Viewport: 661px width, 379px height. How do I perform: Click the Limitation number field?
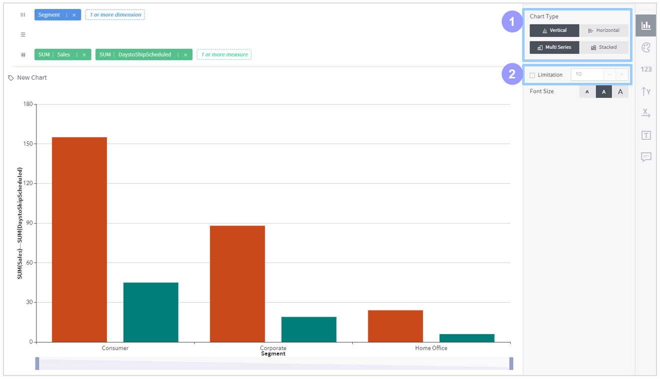[588, 74]
